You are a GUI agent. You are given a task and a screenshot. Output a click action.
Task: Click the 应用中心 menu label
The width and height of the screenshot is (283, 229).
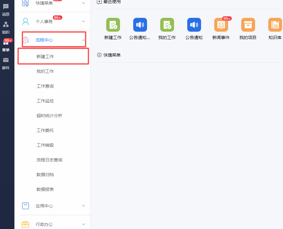[x=44, y=206]
